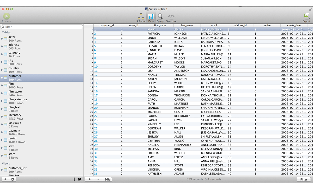
Task: Expand the film_category disclosure triangle
Action: click(2, 101)
